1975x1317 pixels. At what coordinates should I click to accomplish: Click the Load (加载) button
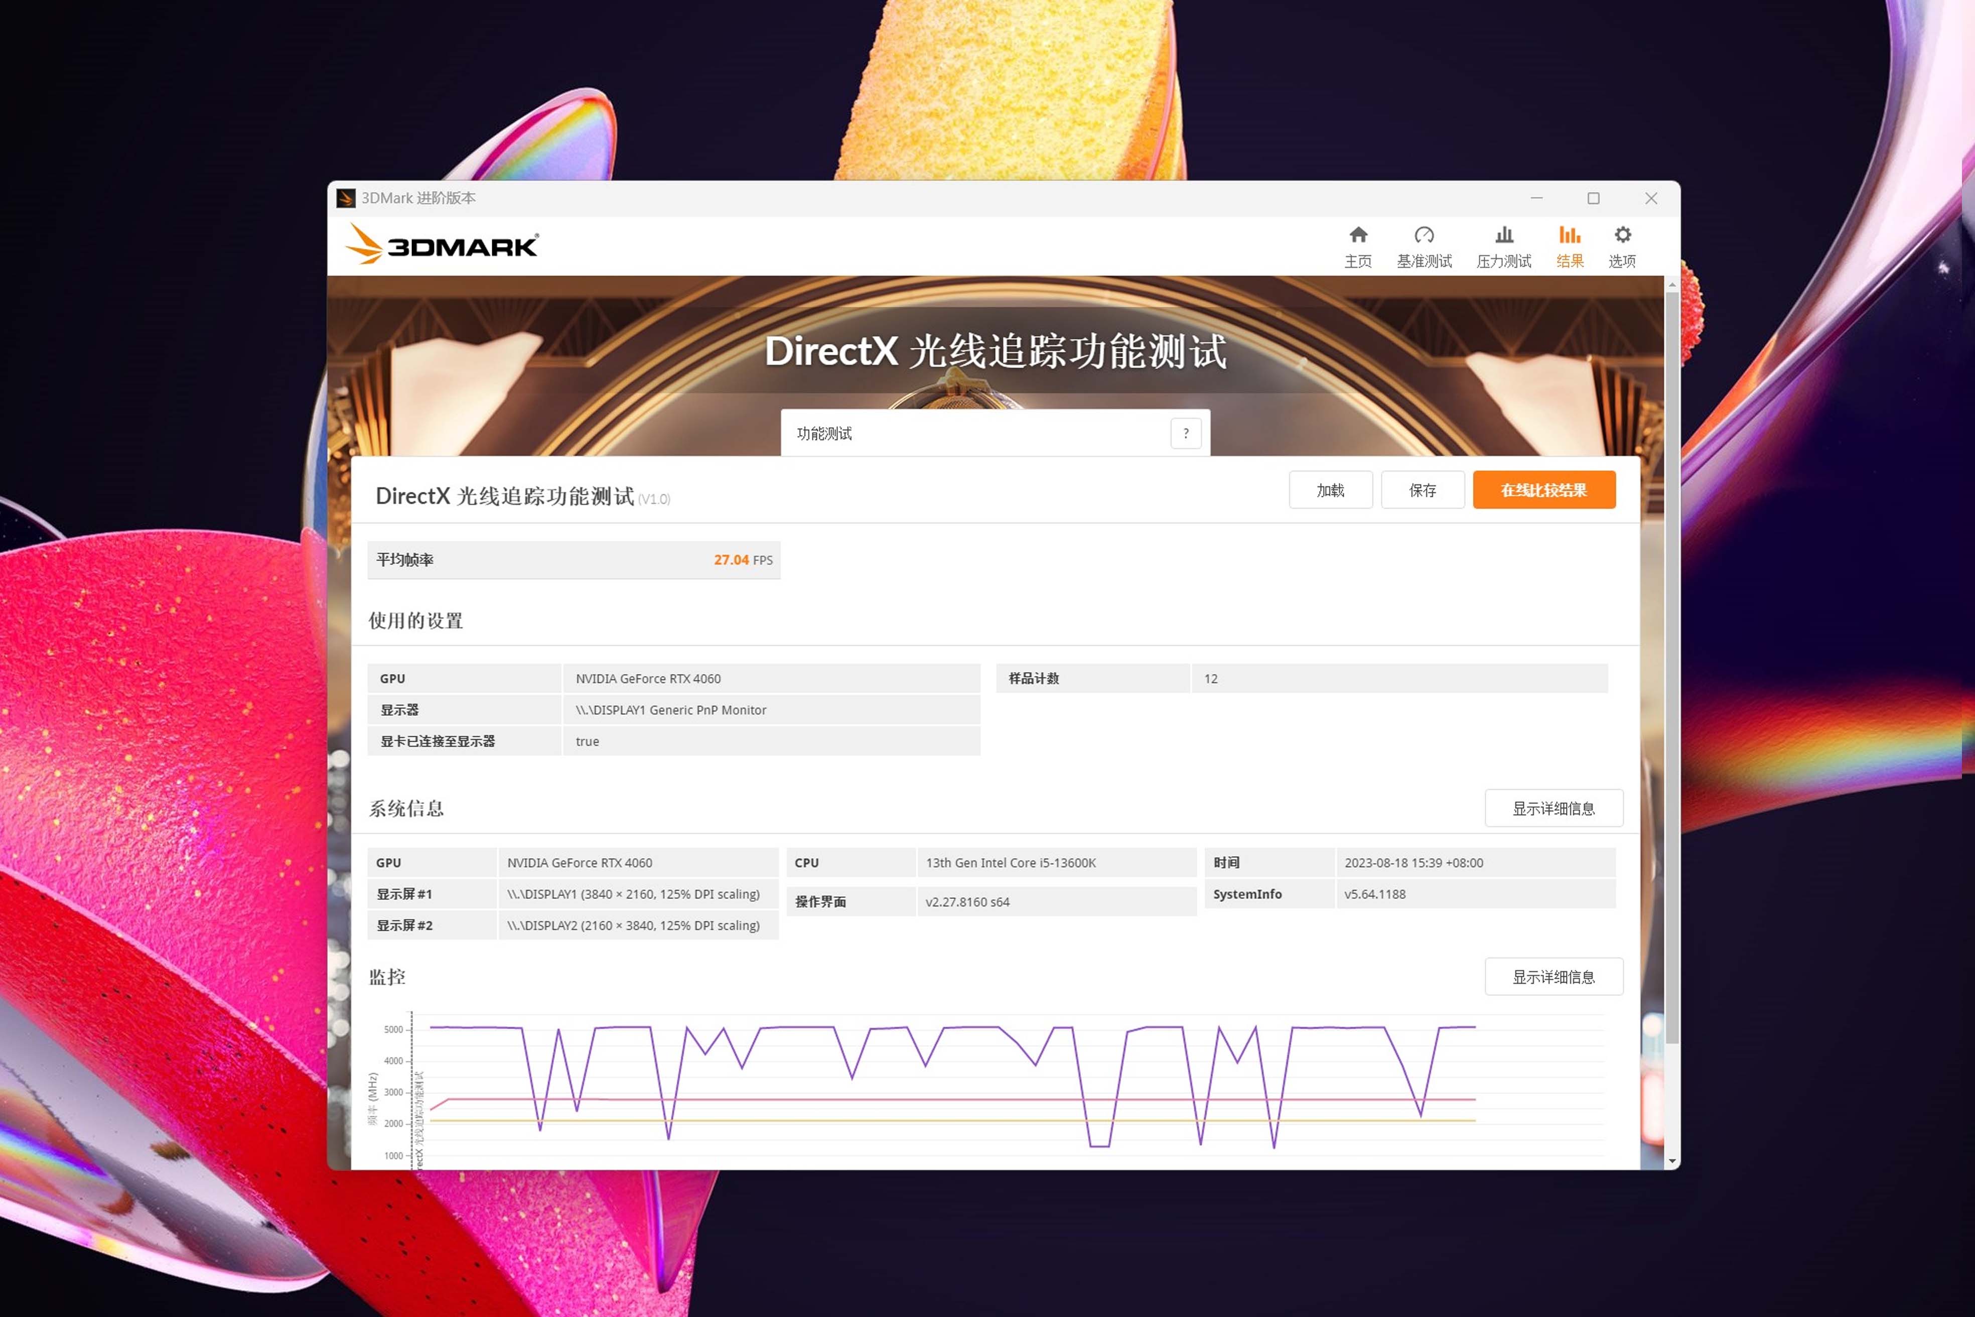click(x=1330, y=490)
